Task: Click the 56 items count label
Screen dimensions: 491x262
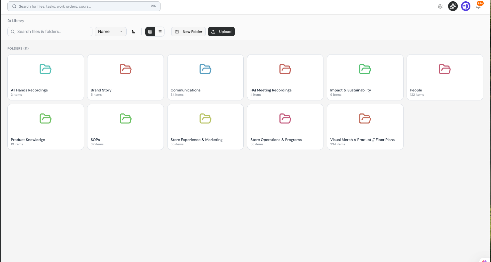Action: pos(257,144)
